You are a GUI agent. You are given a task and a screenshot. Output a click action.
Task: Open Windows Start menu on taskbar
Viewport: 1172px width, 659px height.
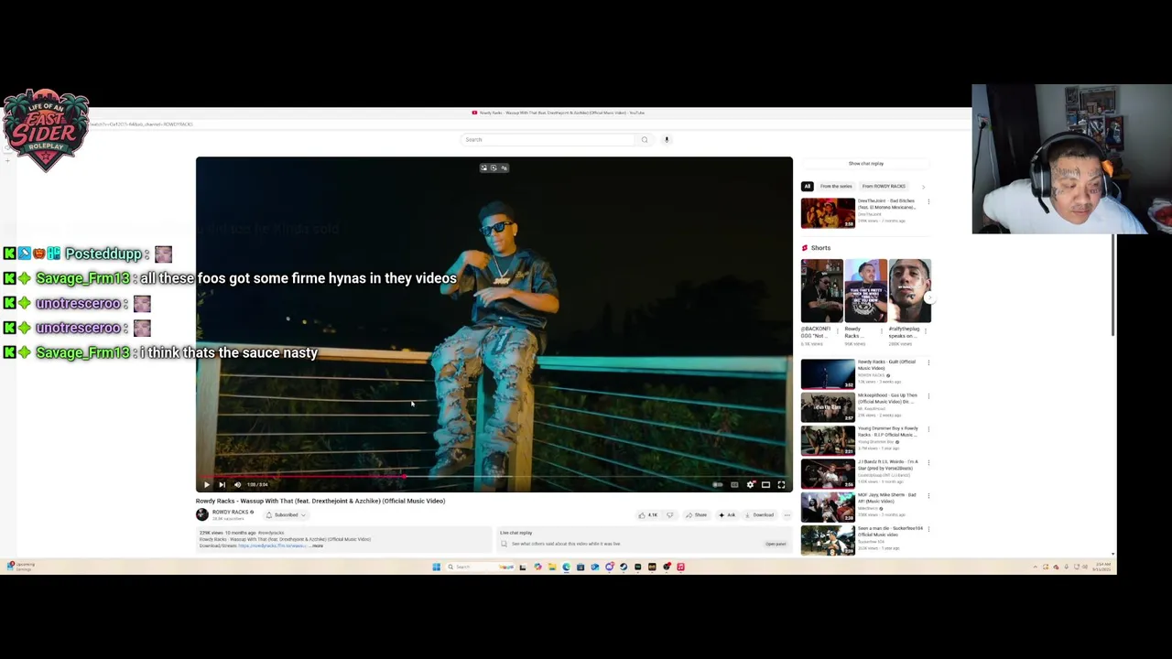coord(436,567)
